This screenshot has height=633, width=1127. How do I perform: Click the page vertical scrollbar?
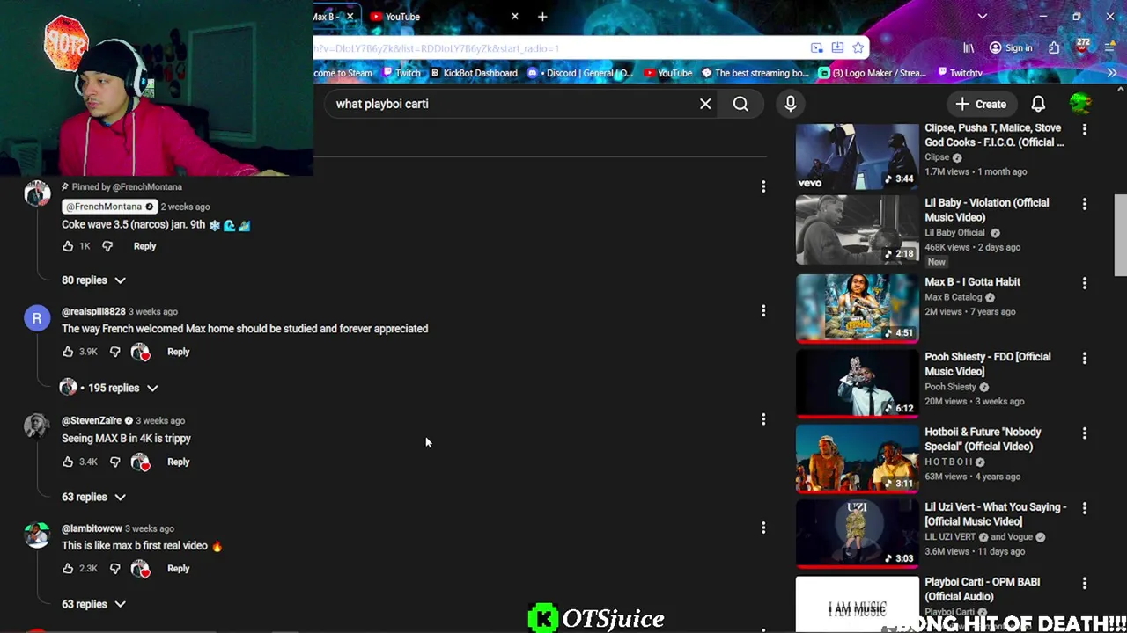[1120, 236]
